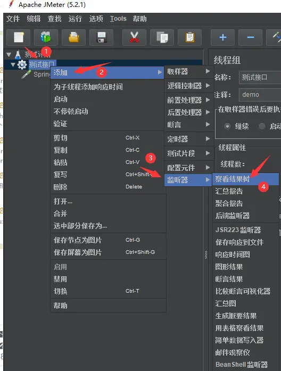Expand the 后置处理器 submenu

point(188,112)
